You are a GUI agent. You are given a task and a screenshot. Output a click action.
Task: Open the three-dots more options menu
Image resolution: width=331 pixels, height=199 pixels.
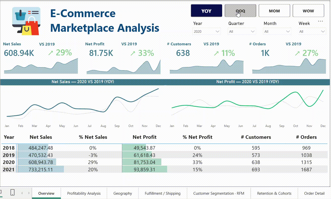click(x=320, y=21)
